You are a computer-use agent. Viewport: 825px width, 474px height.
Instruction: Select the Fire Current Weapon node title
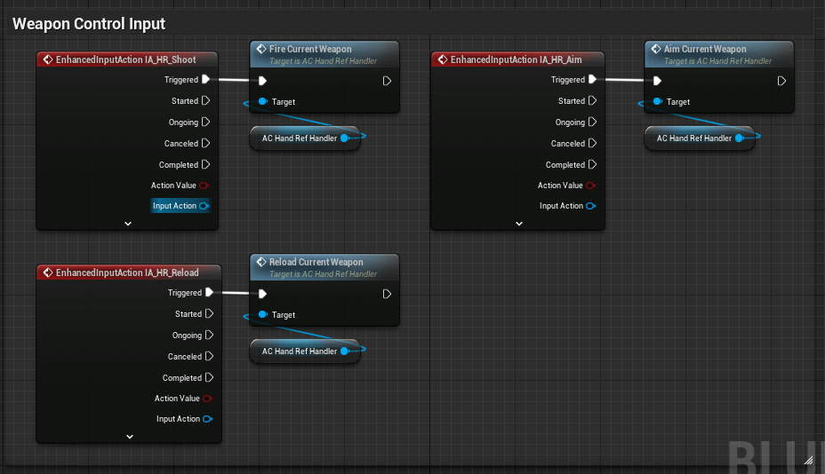click(x=310, y=50)
